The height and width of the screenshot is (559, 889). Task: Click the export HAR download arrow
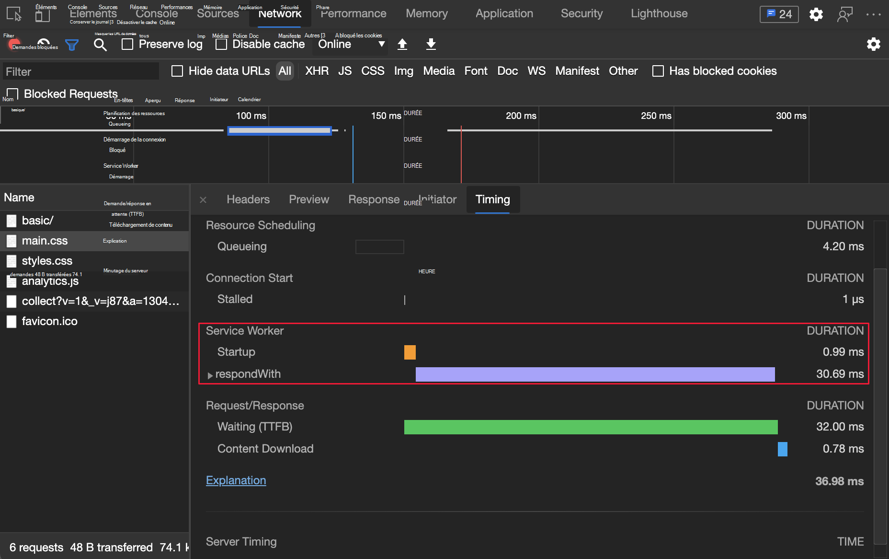[x=431, y=44]
